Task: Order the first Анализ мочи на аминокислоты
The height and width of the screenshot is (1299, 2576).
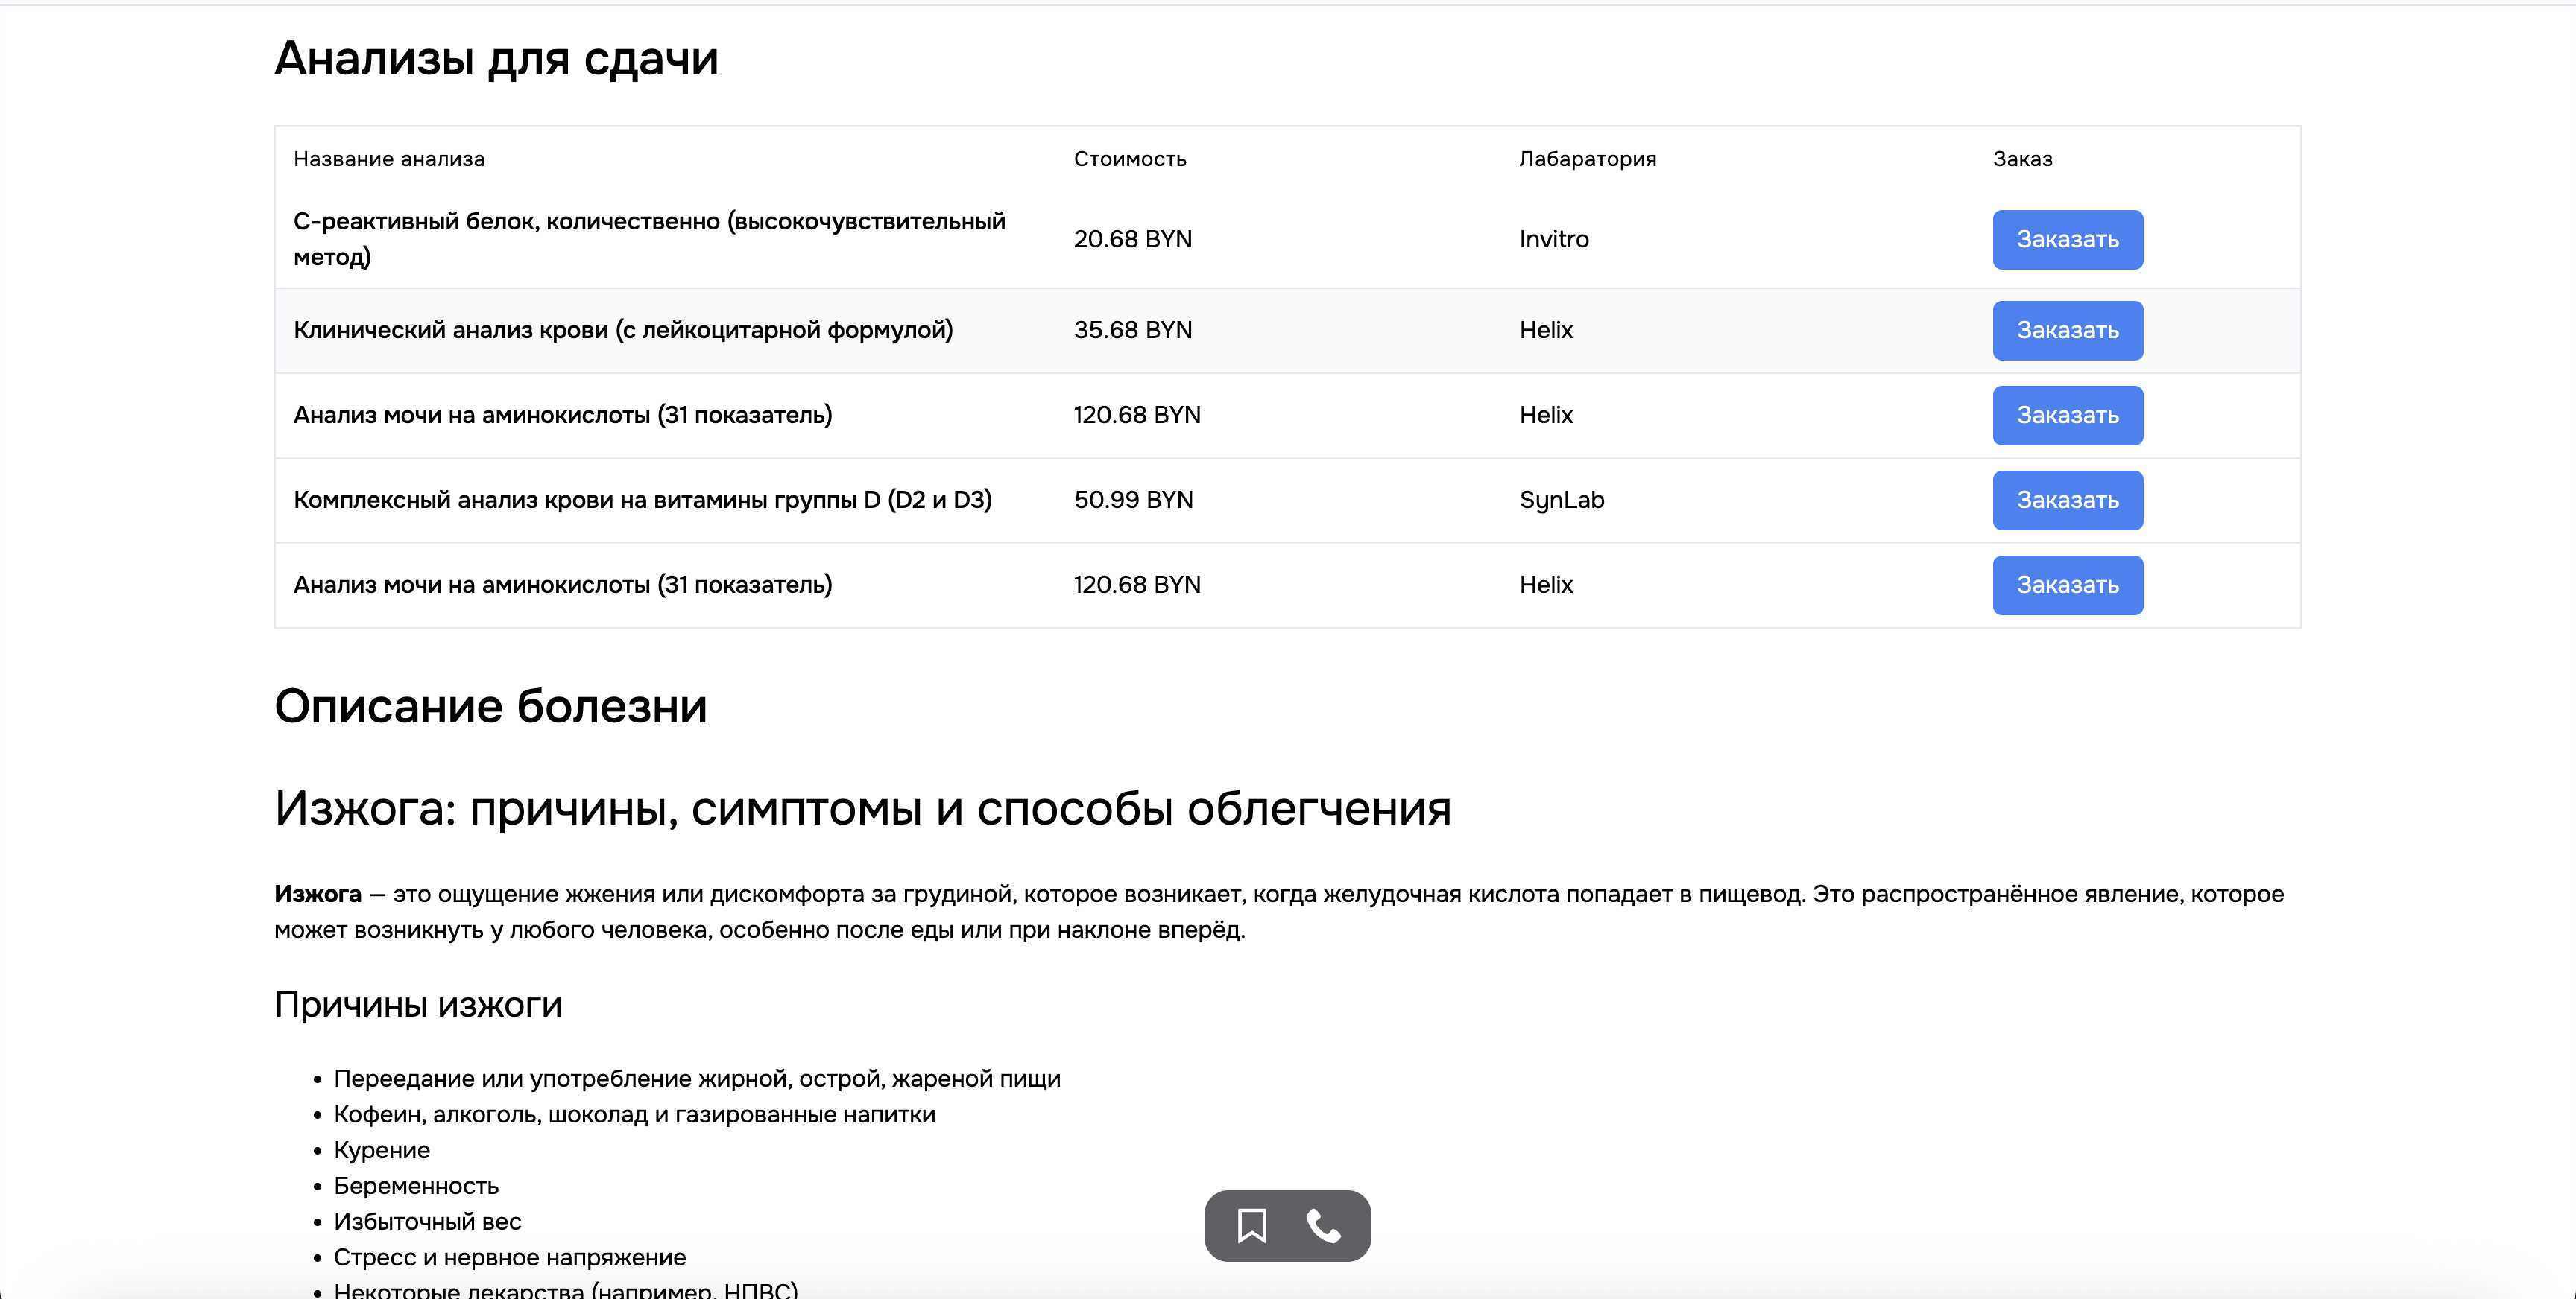Action: (2066, 416)
